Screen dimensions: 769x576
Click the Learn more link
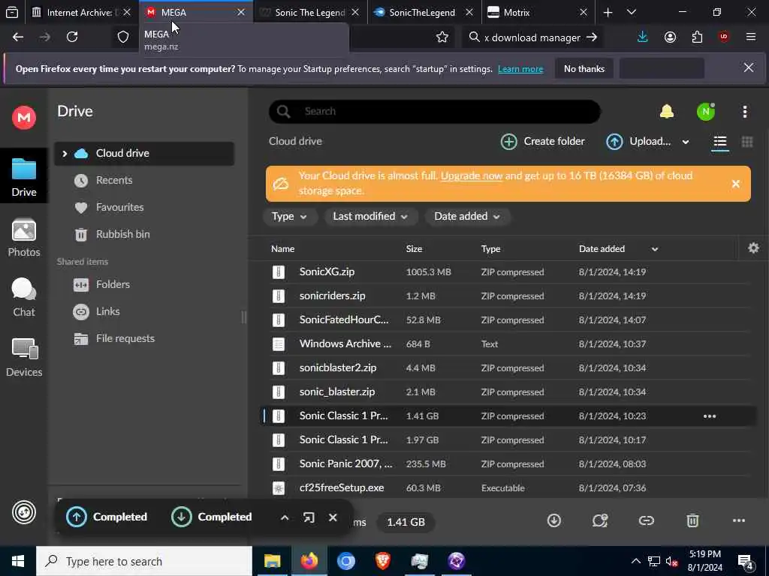pyautogui.click(x=520, y=69)
